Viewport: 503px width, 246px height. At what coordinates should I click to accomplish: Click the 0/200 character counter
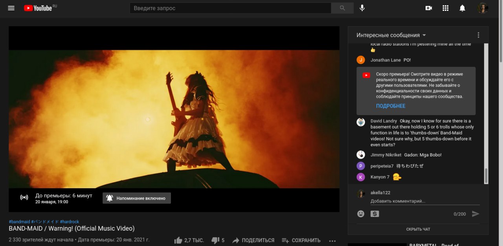pyautogui.click(x=460, y=214)
